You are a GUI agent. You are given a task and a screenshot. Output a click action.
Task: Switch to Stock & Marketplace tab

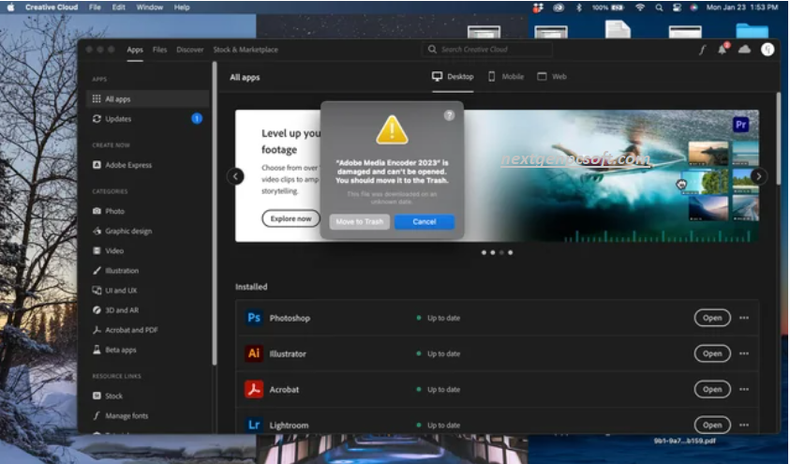click(x=246, y=50)
